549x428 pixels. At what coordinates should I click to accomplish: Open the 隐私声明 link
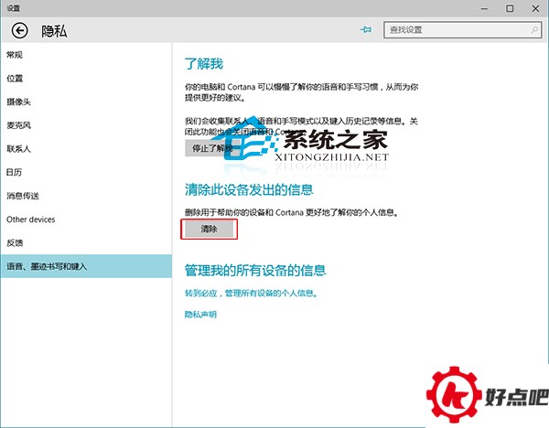[x=200, y=315]
